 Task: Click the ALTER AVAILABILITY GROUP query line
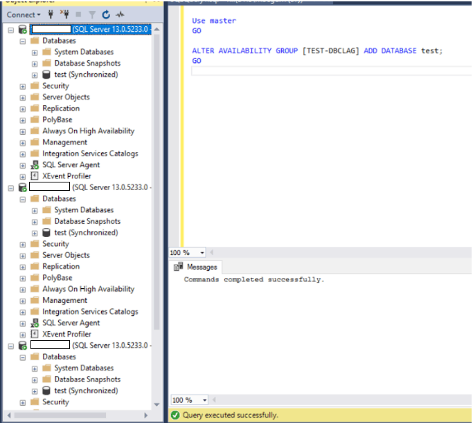click(317, 50)
